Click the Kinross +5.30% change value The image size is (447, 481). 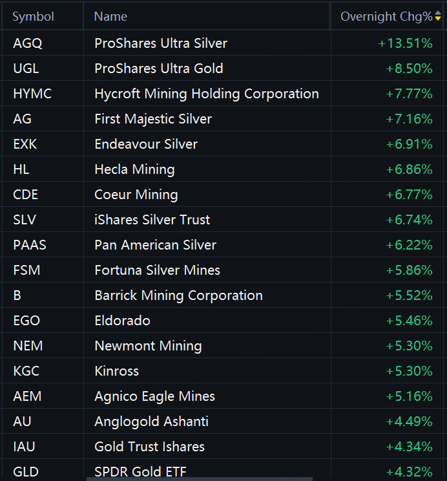(409, 371)
